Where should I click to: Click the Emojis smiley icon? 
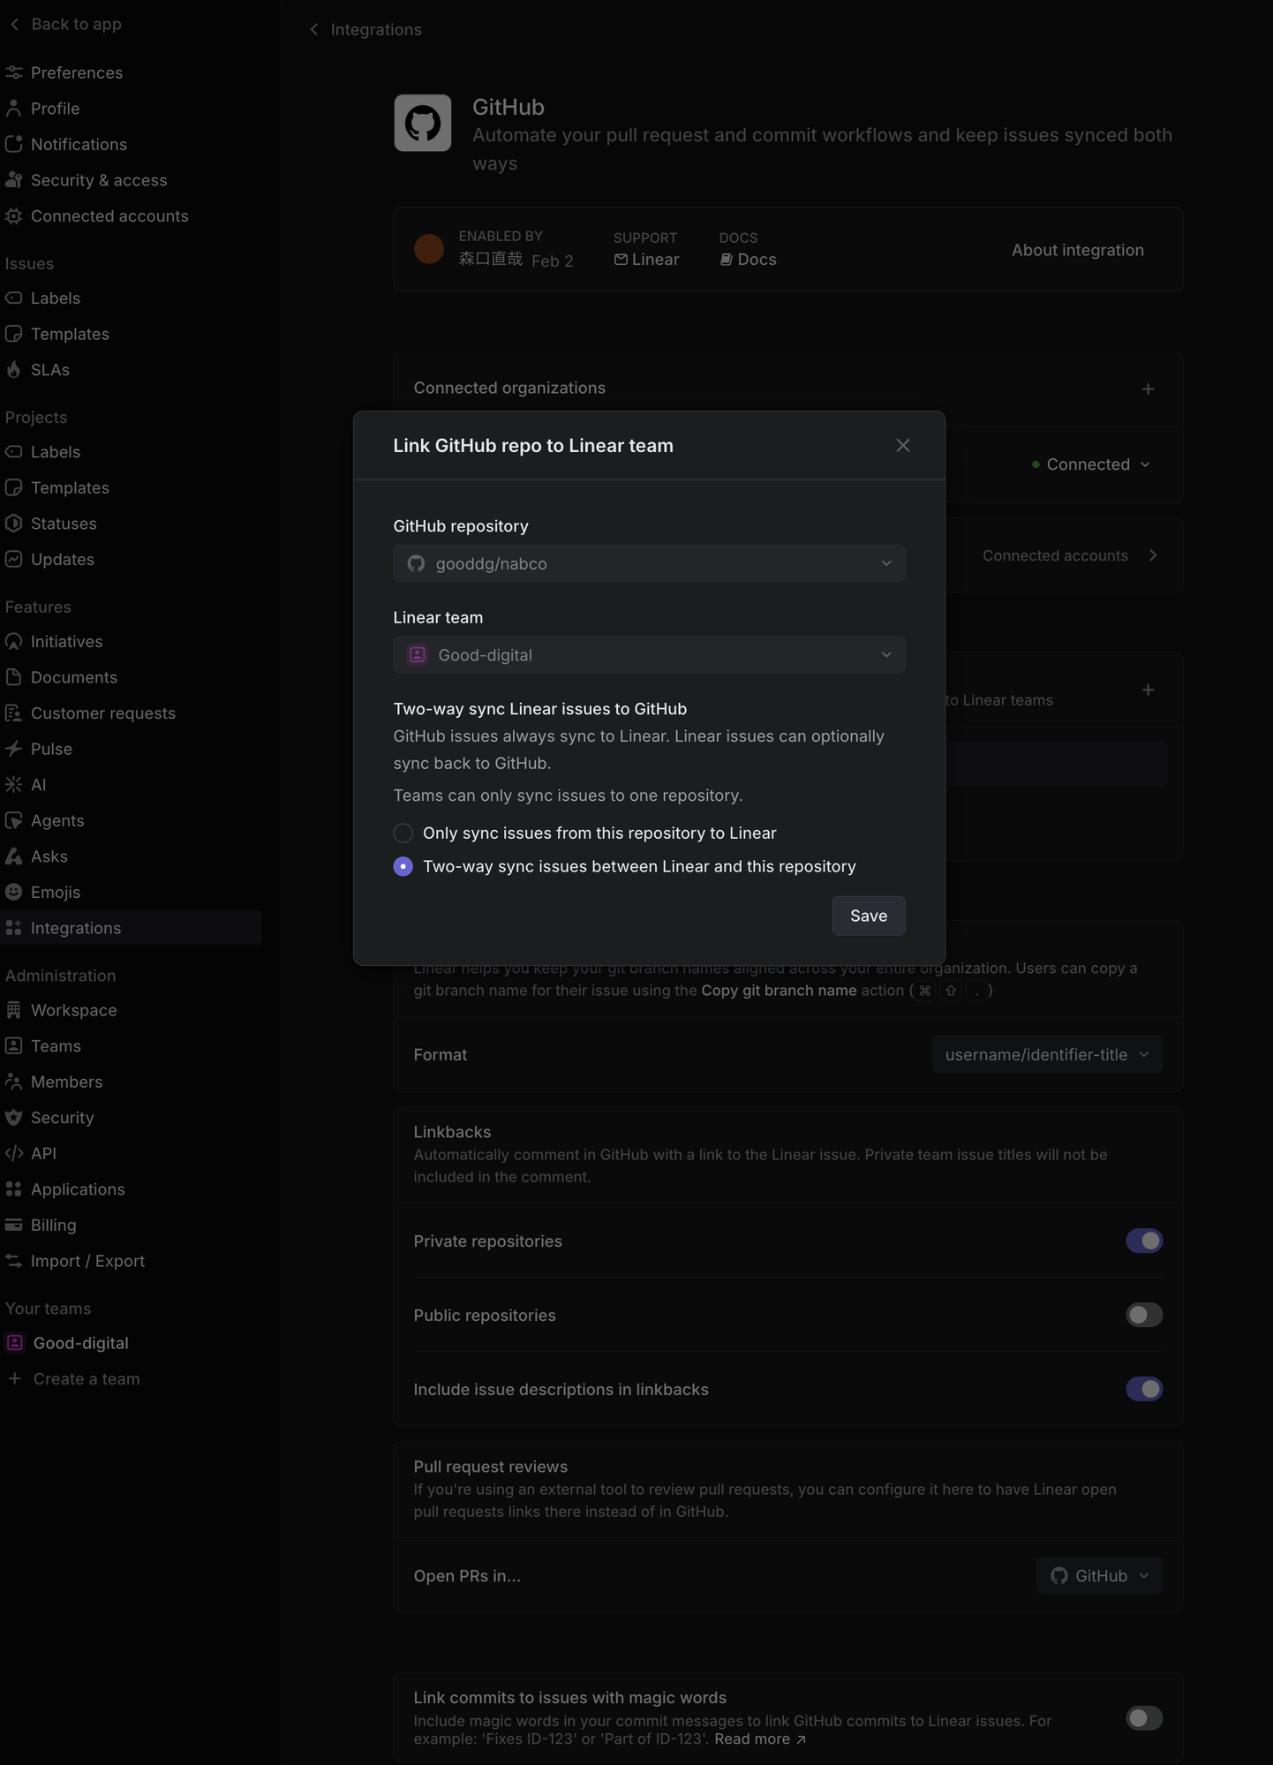click(x=14, y=892)
